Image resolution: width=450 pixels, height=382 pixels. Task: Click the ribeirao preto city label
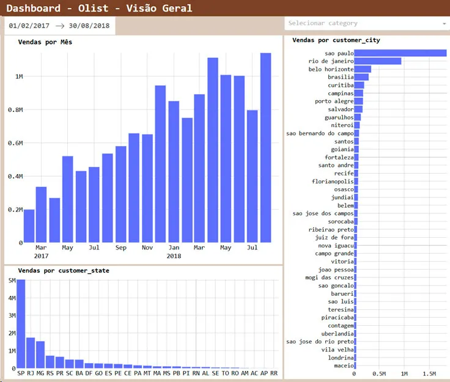click(x=331, y=229)
